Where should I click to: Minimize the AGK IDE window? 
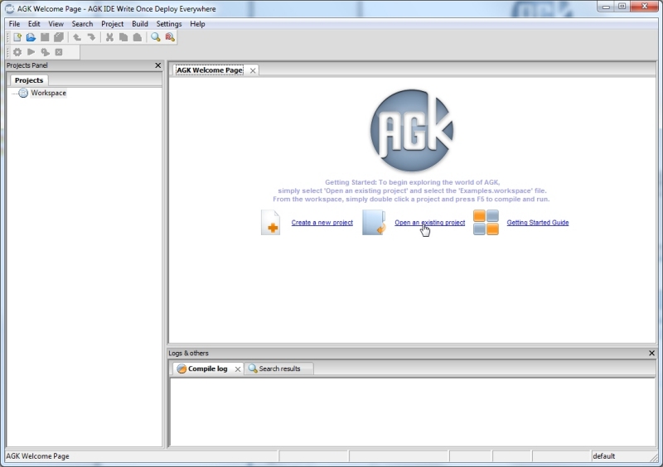[606, 7]
